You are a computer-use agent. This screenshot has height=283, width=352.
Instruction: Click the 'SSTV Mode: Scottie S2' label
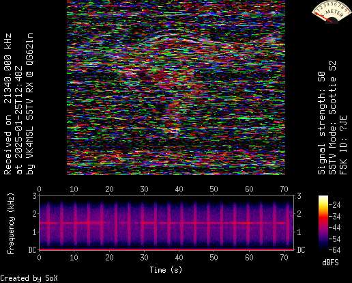click(332, 118)
